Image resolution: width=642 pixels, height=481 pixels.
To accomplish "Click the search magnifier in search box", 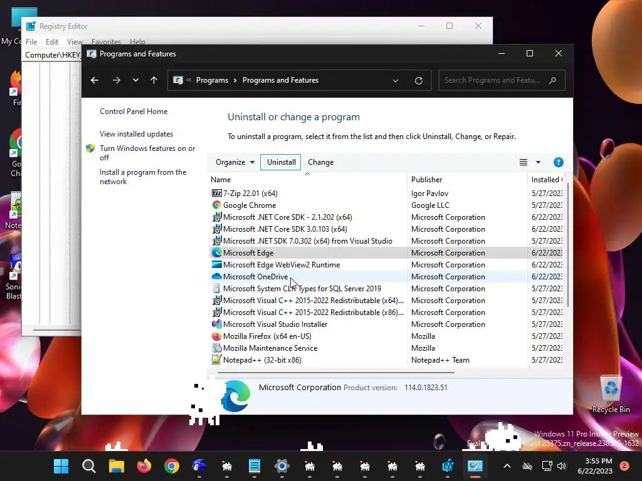I will pos(553,80).
